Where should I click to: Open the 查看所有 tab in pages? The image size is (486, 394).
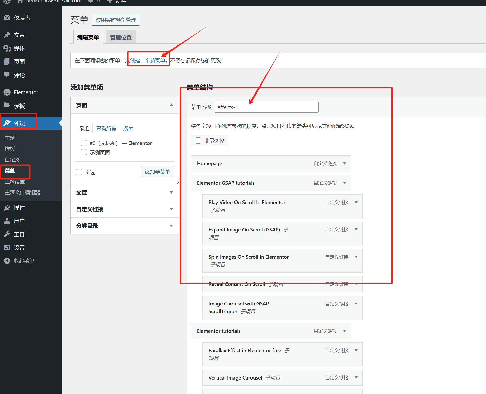[106, 128]
